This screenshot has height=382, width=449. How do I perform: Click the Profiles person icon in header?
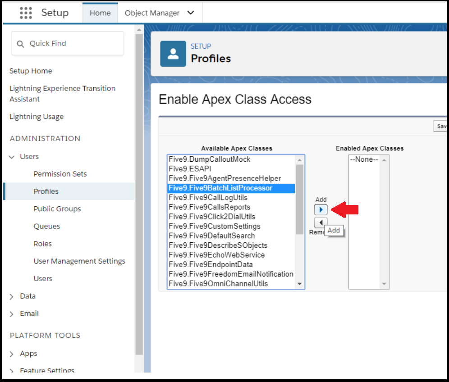click(x=173, y=54)
